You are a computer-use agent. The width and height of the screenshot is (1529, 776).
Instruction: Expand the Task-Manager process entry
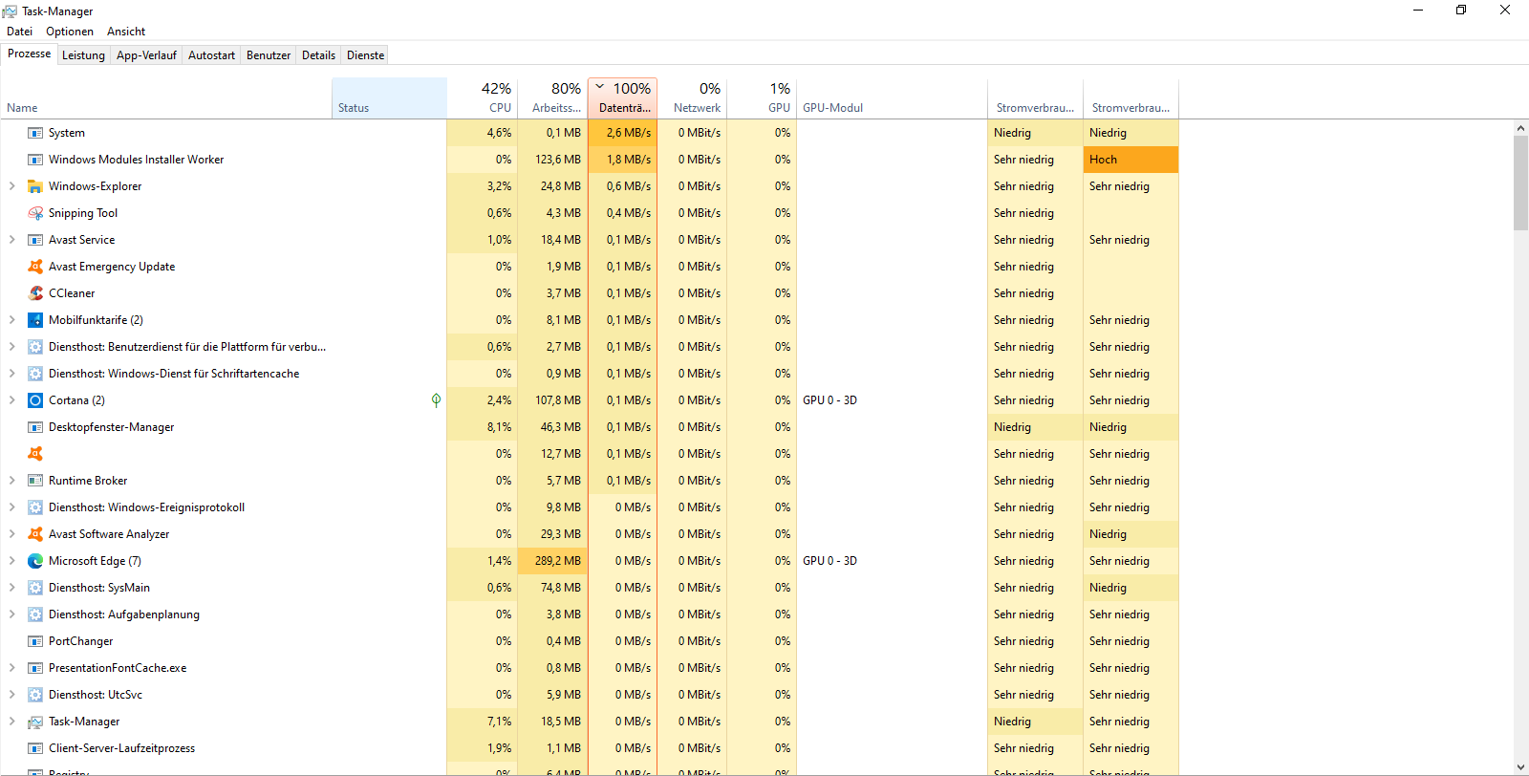11,722
